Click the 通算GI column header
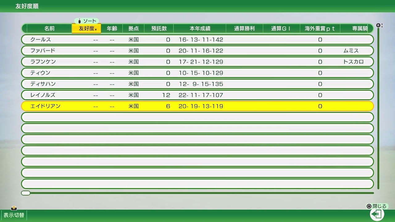 281,28
